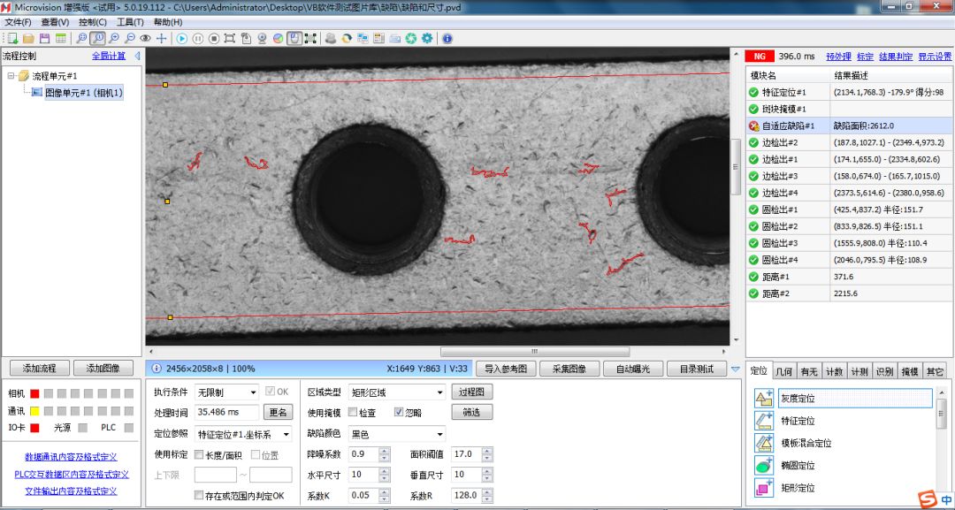Viewport: 955px width, 510px height.
Task: Click the blue dropdown arrow after 目录测试
Action: click(735, 369)
